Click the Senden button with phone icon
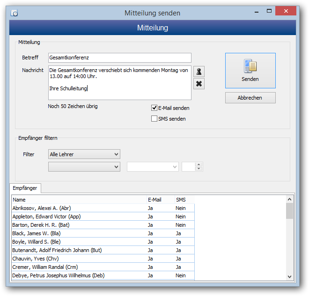Screen dimensions: 309x296 tap(250, 71)
